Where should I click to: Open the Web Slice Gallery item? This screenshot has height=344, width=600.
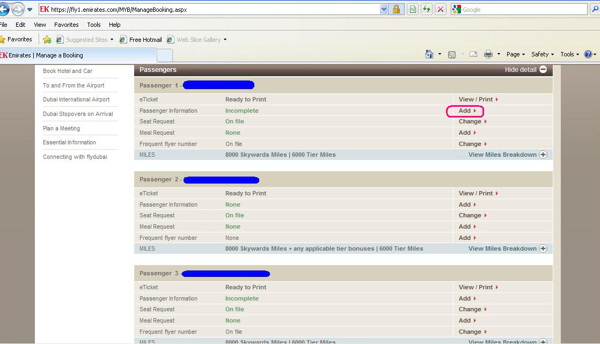[x=196, y=39]
